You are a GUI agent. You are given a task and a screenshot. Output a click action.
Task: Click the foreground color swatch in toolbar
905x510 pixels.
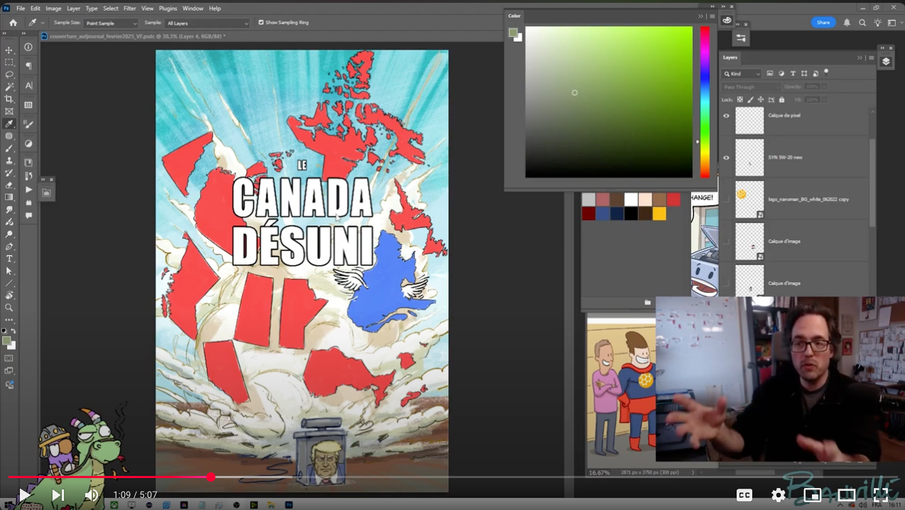point(6,340)
